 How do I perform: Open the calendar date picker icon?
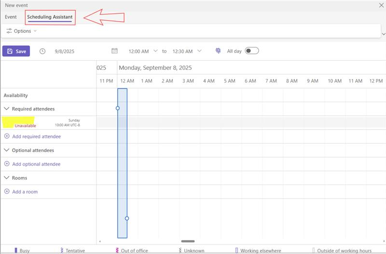[x=114, y=51]
